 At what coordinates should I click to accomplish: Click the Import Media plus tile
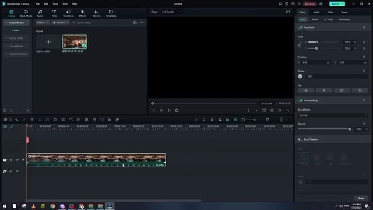pyautogui.click(x=48, y=42)
